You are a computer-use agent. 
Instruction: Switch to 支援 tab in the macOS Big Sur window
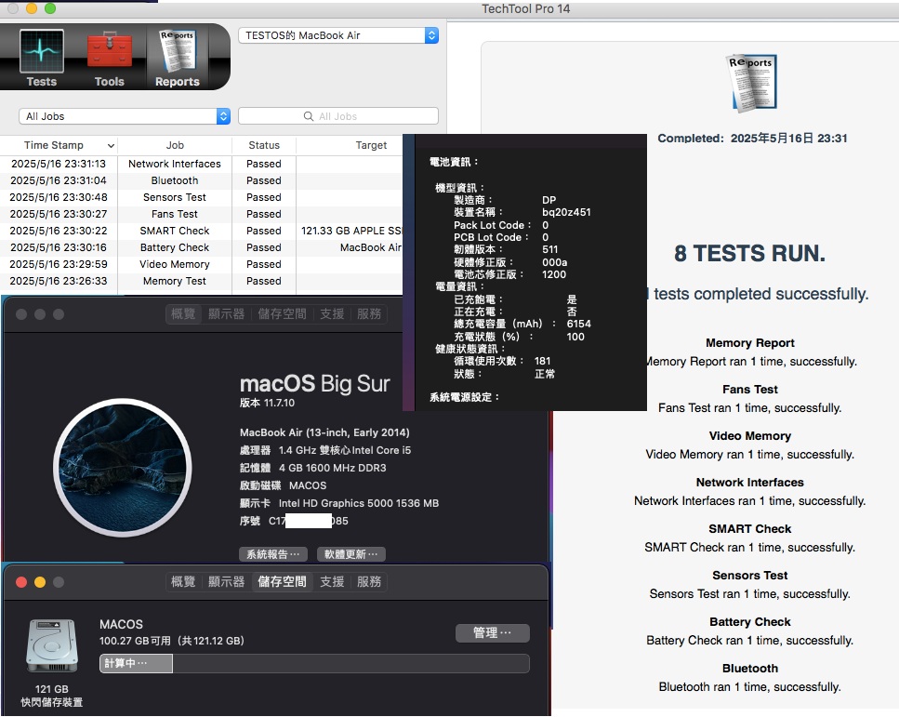[x=331, y=313]
